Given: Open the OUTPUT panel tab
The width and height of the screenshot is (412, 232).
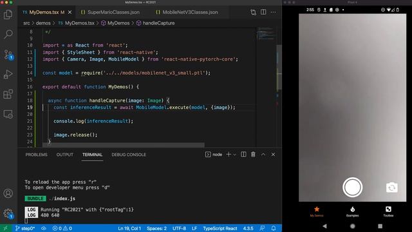Looking at the screenshot, I should (64, 155).
